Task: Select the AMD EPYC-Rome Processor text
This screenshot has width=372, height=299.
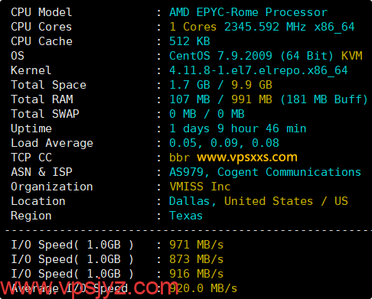Action: [248, 12]
